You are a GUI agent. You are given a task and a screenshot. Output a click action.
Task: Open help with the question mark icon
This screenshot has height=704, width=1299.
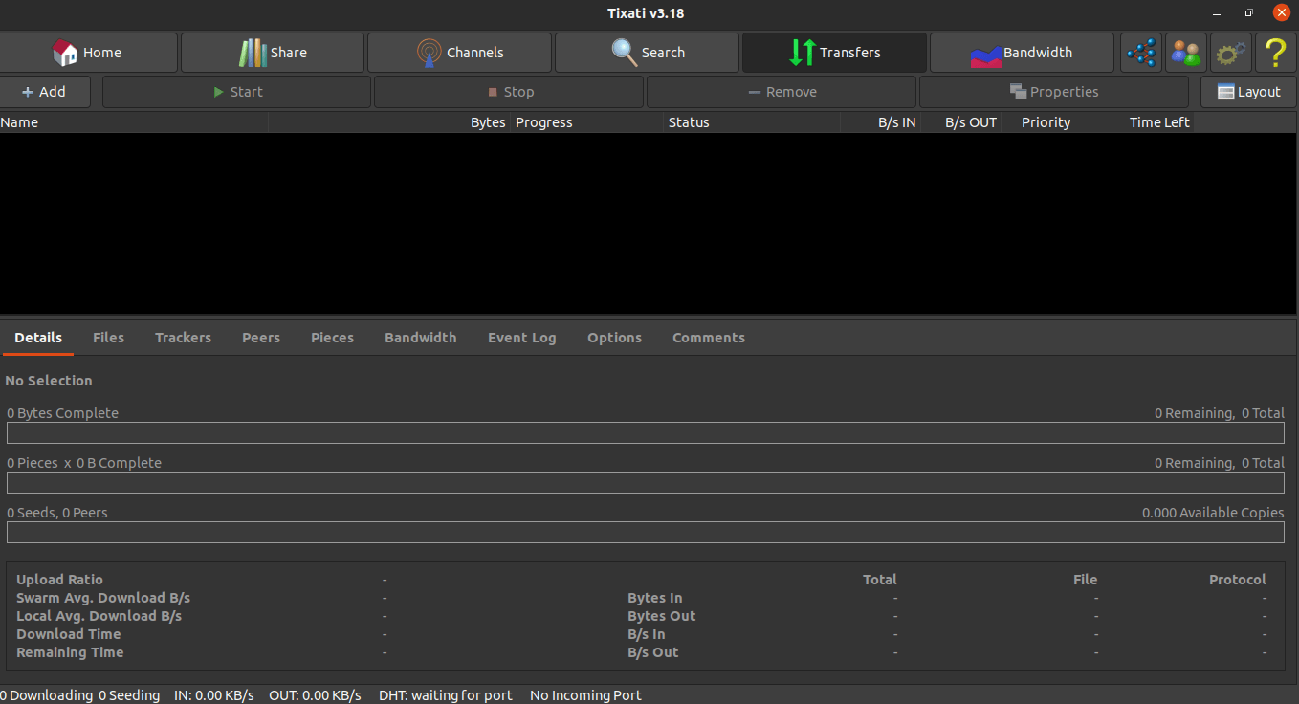click(x=1276, y=53)
